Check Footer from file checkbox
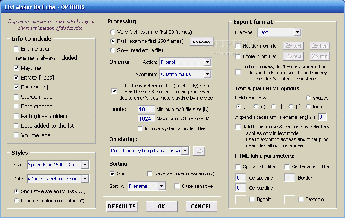 coord(238,57)
